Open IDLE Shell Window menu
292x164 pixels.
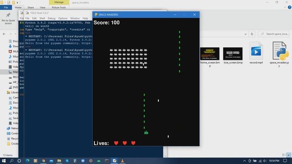pos(75,18)
